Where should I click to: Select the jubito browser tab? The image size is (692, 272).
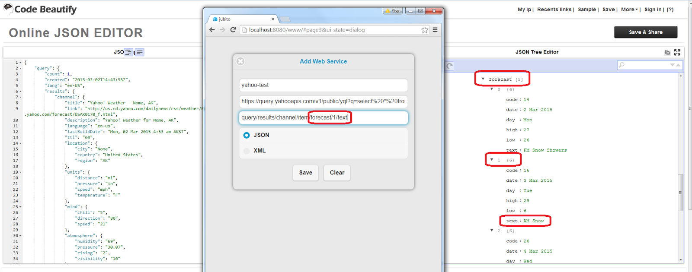(243, 19)
